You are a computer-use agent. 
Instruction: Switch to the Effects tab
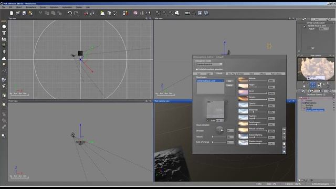tap(262, 73)
